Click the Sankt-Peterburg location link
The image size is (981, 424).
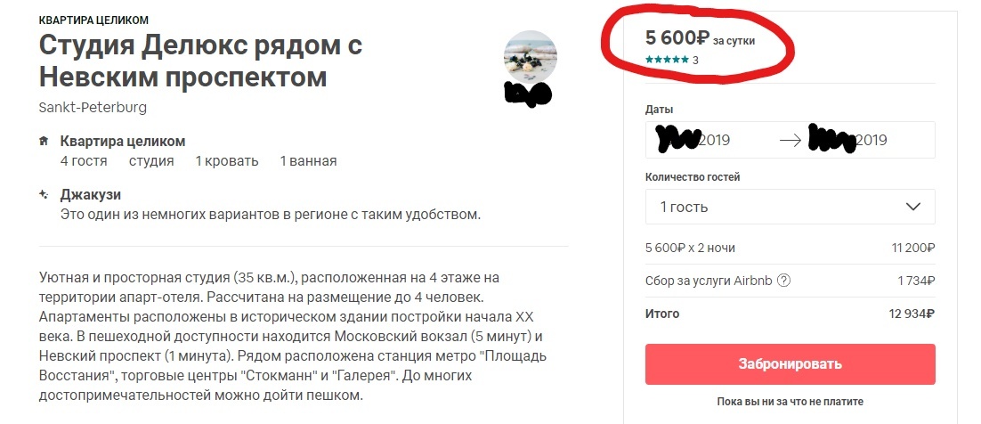point(93,107)
